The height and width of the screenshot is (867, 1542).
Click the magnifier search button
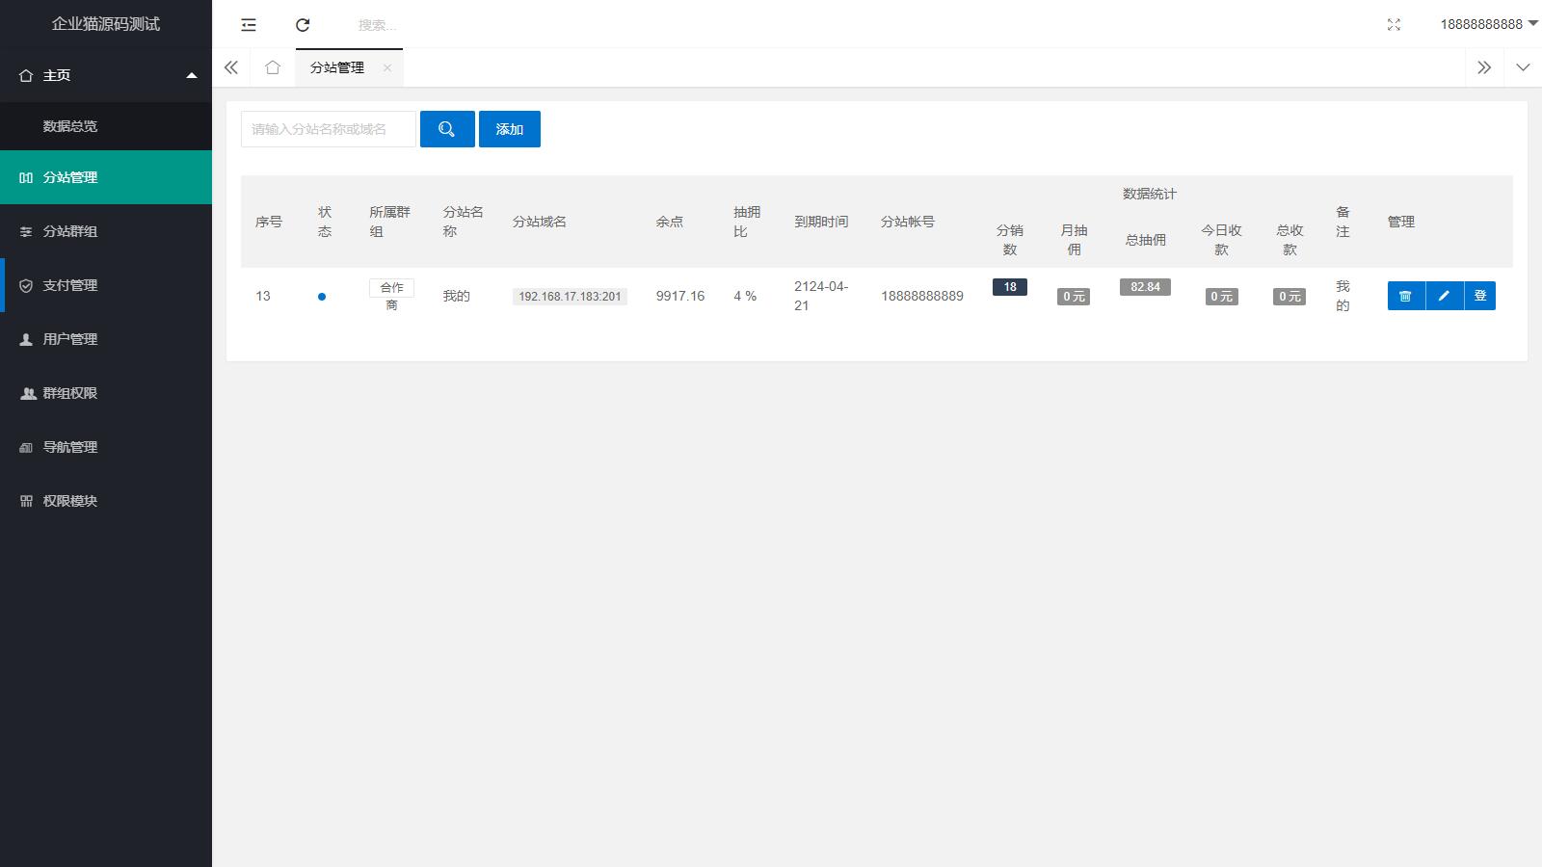[x=447, y=129]
